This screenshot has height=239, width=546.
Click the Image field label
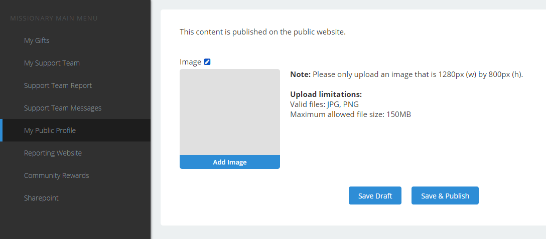190,62
